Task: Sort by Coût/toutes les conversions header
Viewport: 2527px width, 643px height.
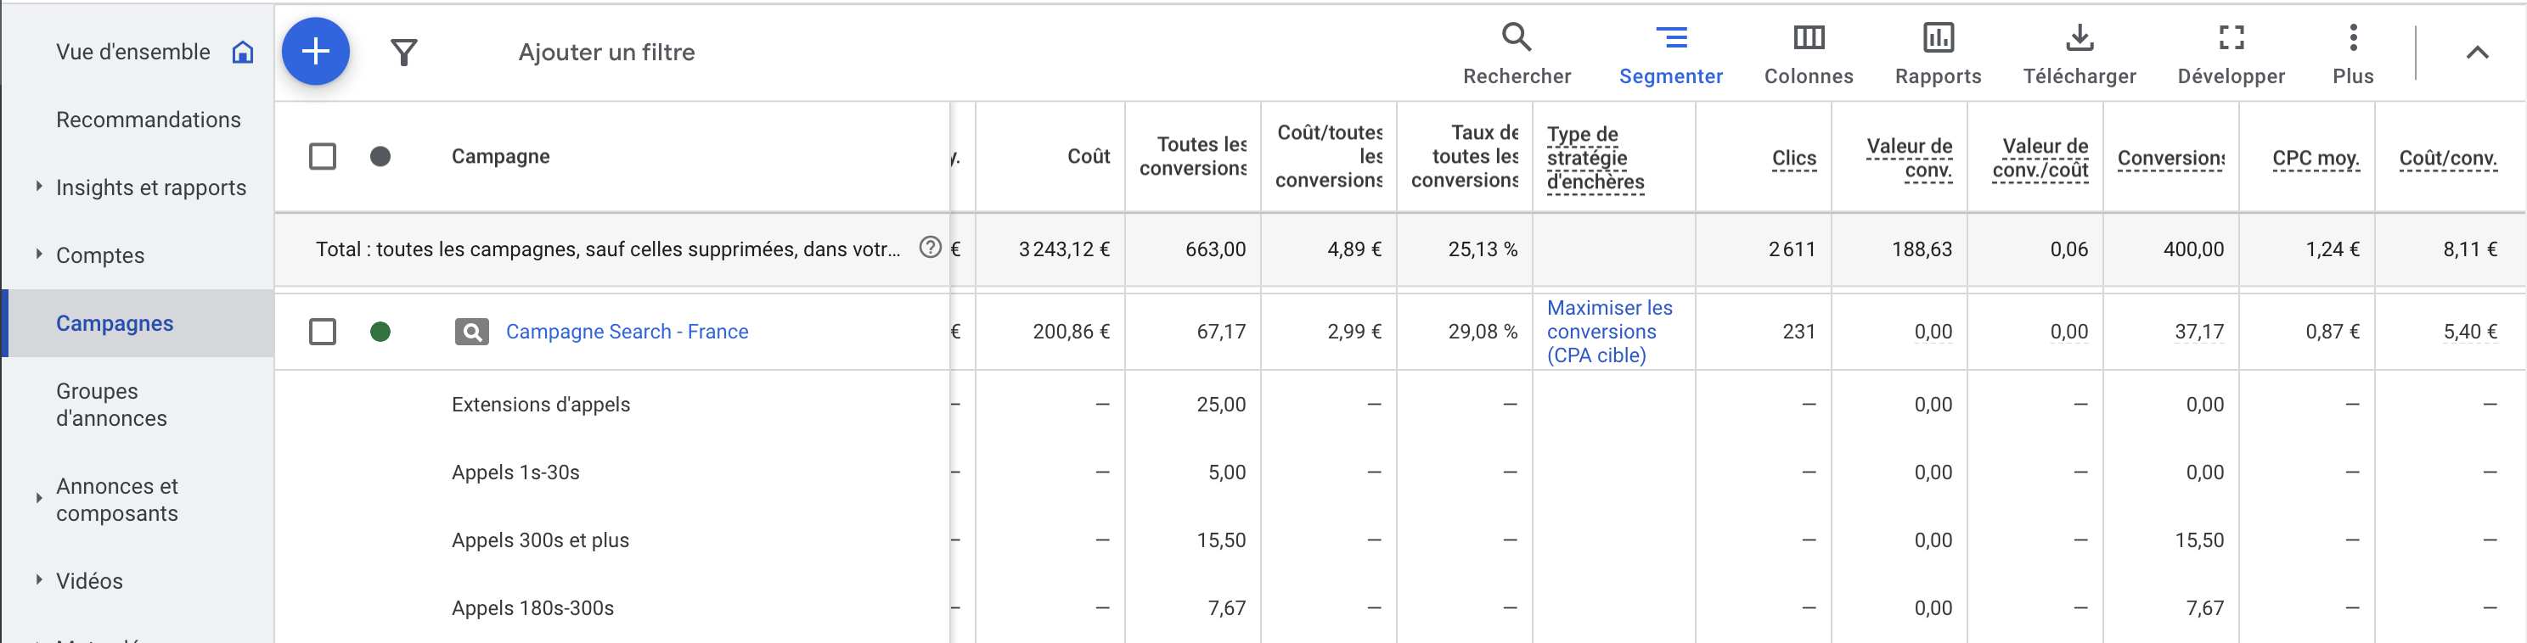Action: 1329,157
